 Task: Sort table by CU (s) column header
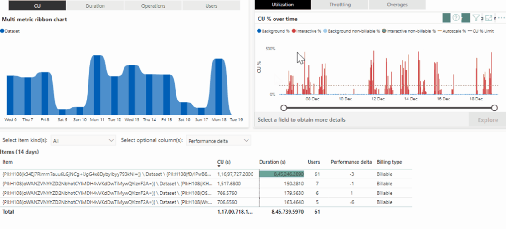223,162
